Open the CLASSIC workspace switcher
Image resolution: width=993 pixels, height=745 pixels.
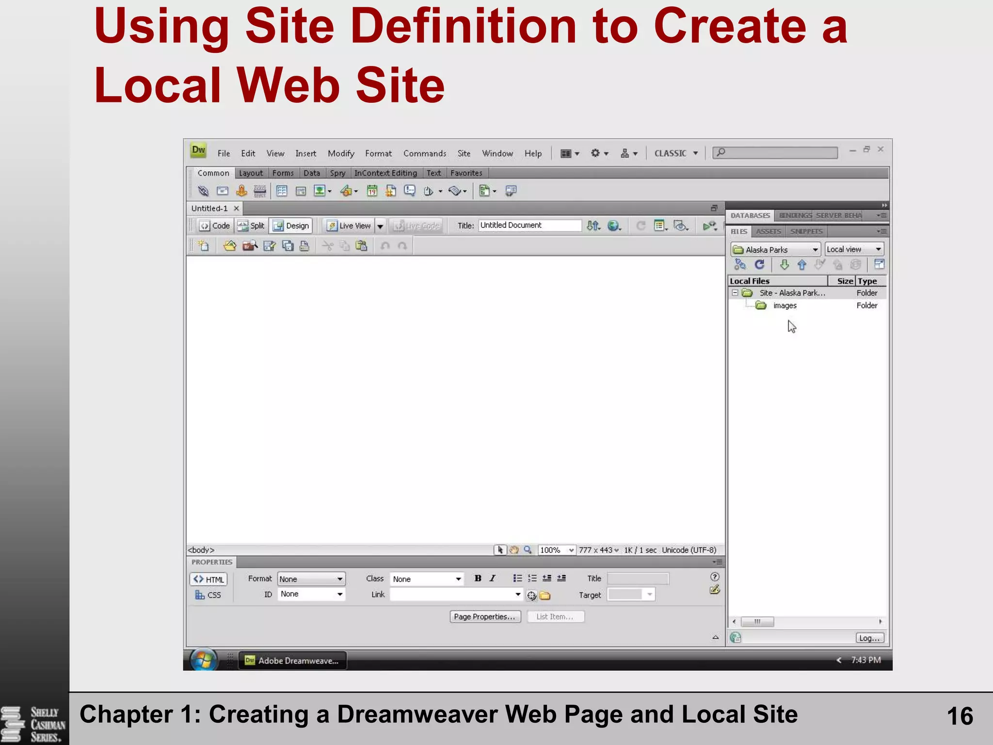[676, 153]
